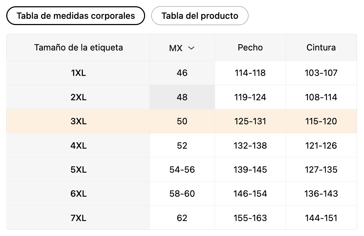The image size is (364, 236).
Task: Switch to Tabla de medidas corporales tab
Action: (x=76, y=16)
